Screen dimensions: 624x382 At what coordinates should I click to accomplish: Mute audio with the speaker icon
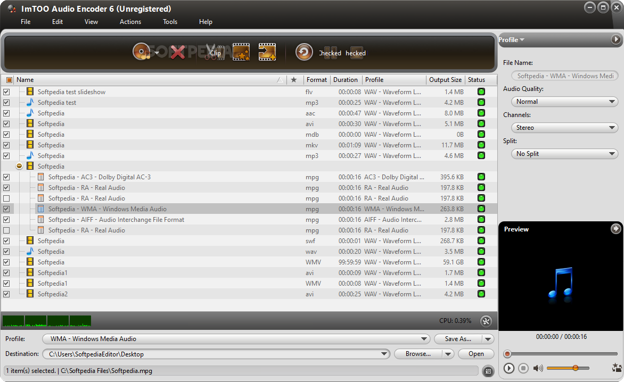[x=538, y=368]
